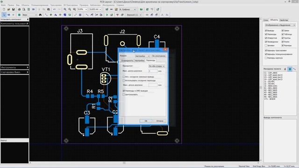Open the 'Верх' side dropdown in toolbar

pos(29,14)
